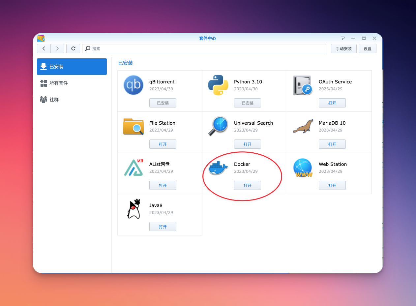
Task: Click the Docker whale icon
Action: click(218, 168)
